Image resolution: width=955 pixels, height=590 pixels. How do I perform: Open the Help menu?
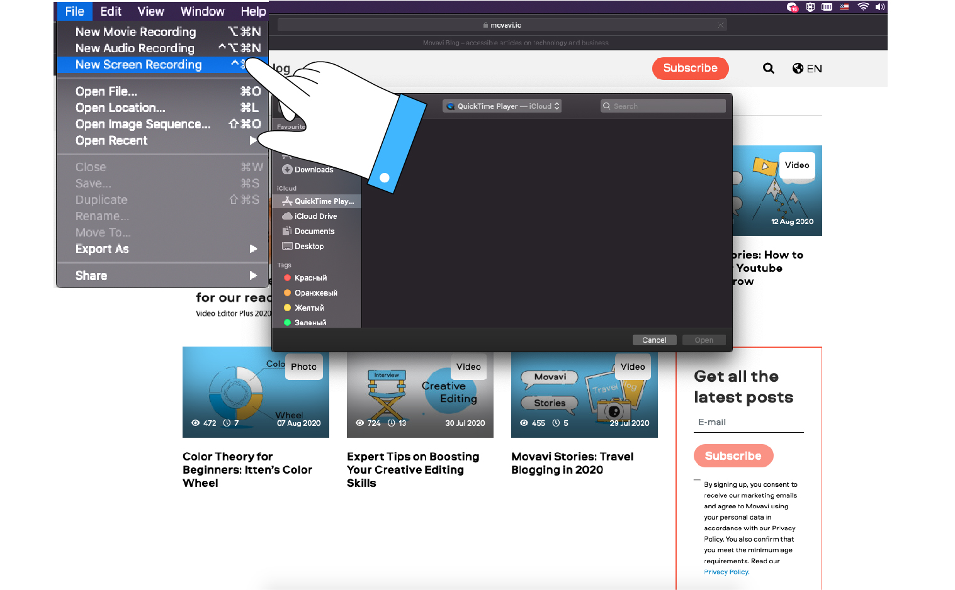[253, 11]
